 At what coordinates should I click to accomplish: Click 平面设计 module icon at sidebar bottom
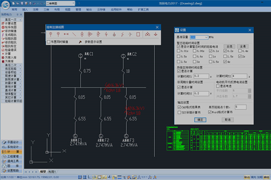pos(4,142)
